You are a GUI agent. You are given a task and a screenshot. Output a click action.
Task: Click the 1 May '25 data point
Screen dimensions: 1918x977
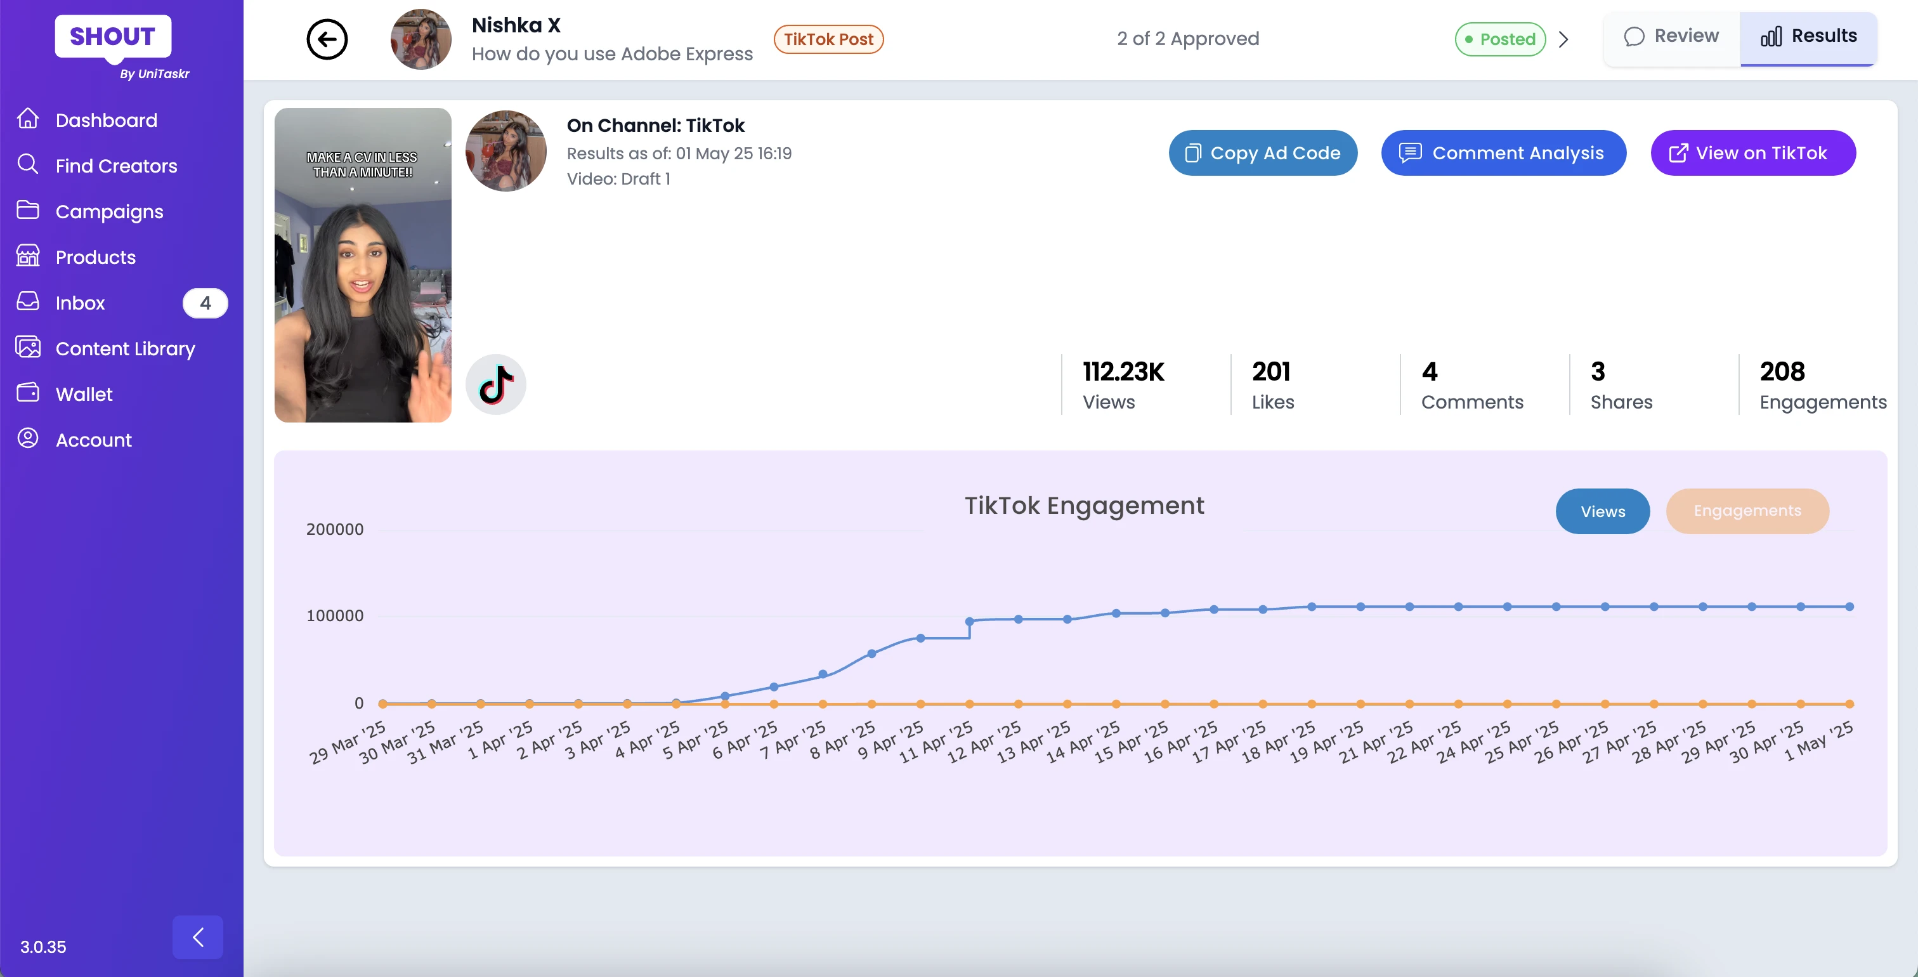tap(1849, 607)
